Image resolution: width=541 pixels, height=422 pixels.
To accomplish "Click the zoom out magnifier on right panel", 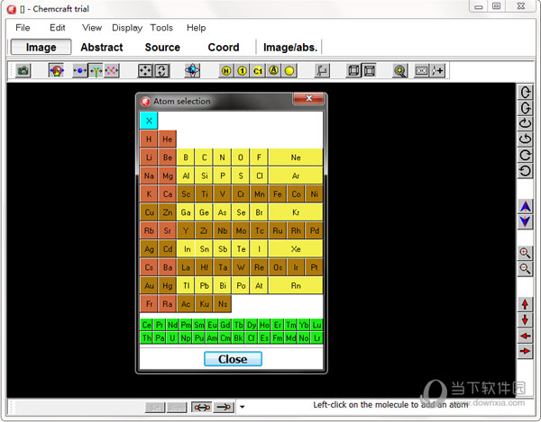I will tap(525, 268).
